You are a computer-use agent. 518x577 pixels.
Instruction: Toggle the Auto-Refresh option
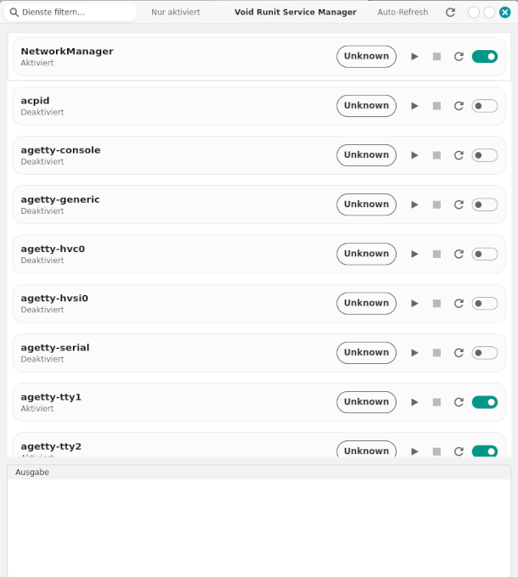tap(403, 13)
